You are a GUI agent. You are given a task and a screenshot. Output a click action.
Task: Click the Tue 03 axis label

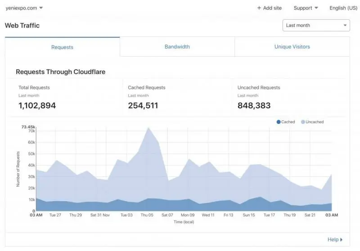pos(127,215)
